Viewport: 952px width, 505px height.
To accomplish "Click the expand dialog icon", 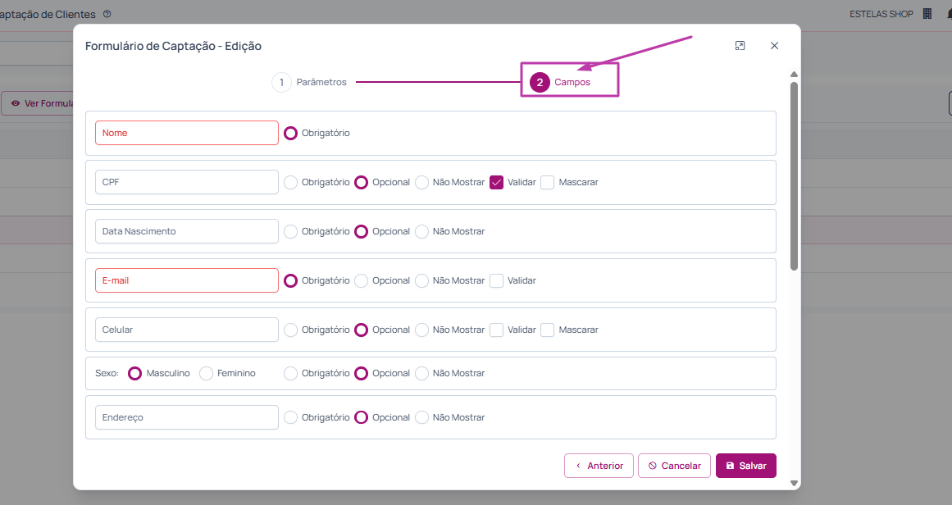I will [740, 46].
